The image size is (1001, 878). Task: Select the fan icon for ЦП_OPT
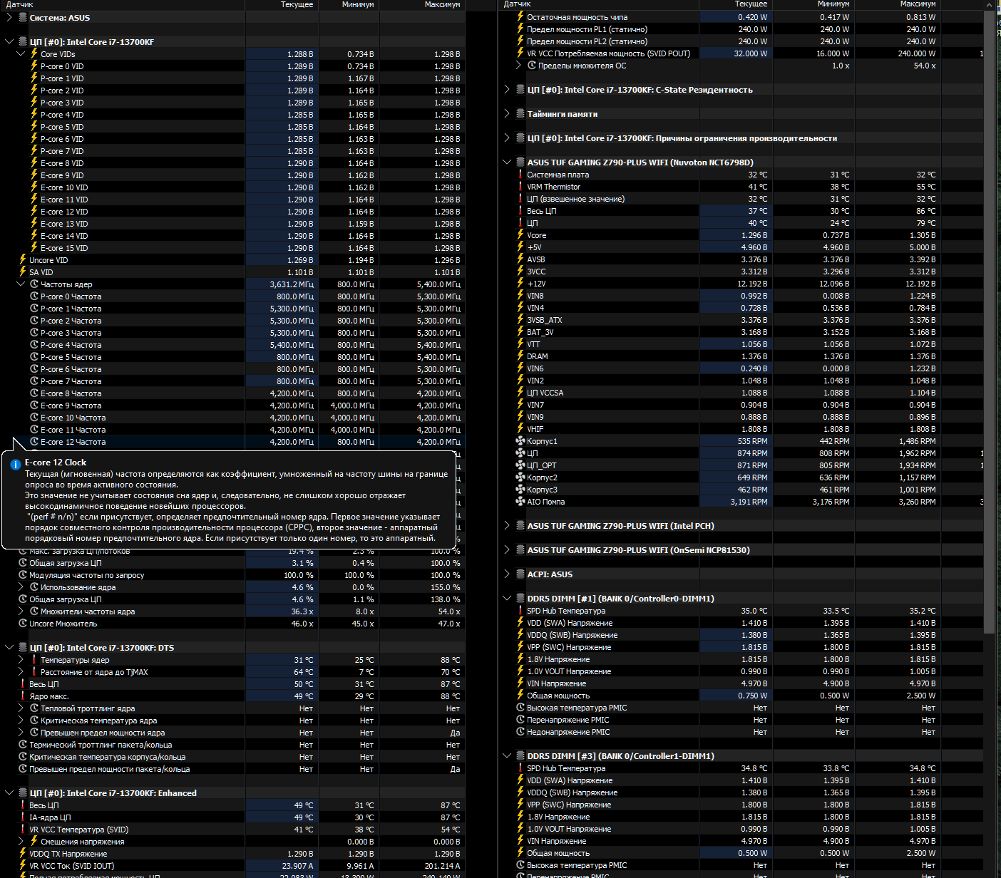pos(520,465)
